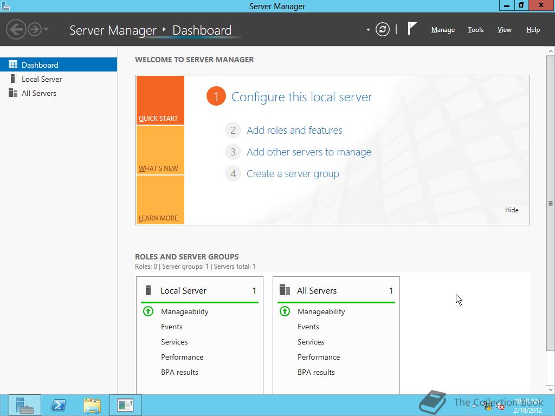Click the step 2 number circle
Viewport: 555px width, 416px height.
[x=233, y=131]
